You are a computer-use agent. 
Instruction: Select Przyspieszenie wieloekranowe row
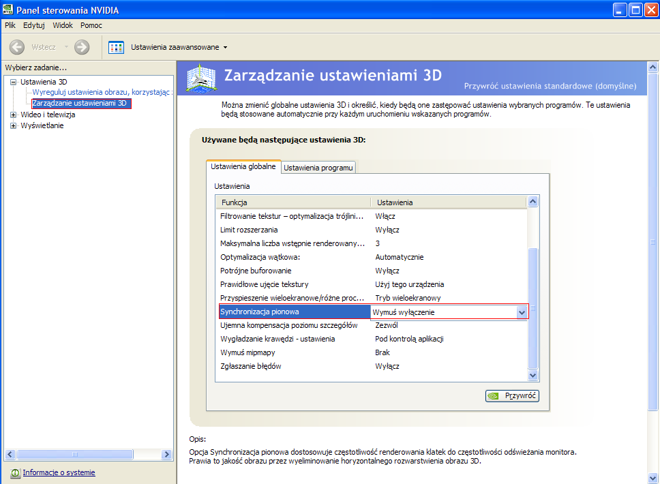(372, 298)
